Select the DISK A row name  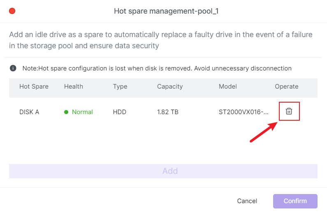tap(29, 112)
